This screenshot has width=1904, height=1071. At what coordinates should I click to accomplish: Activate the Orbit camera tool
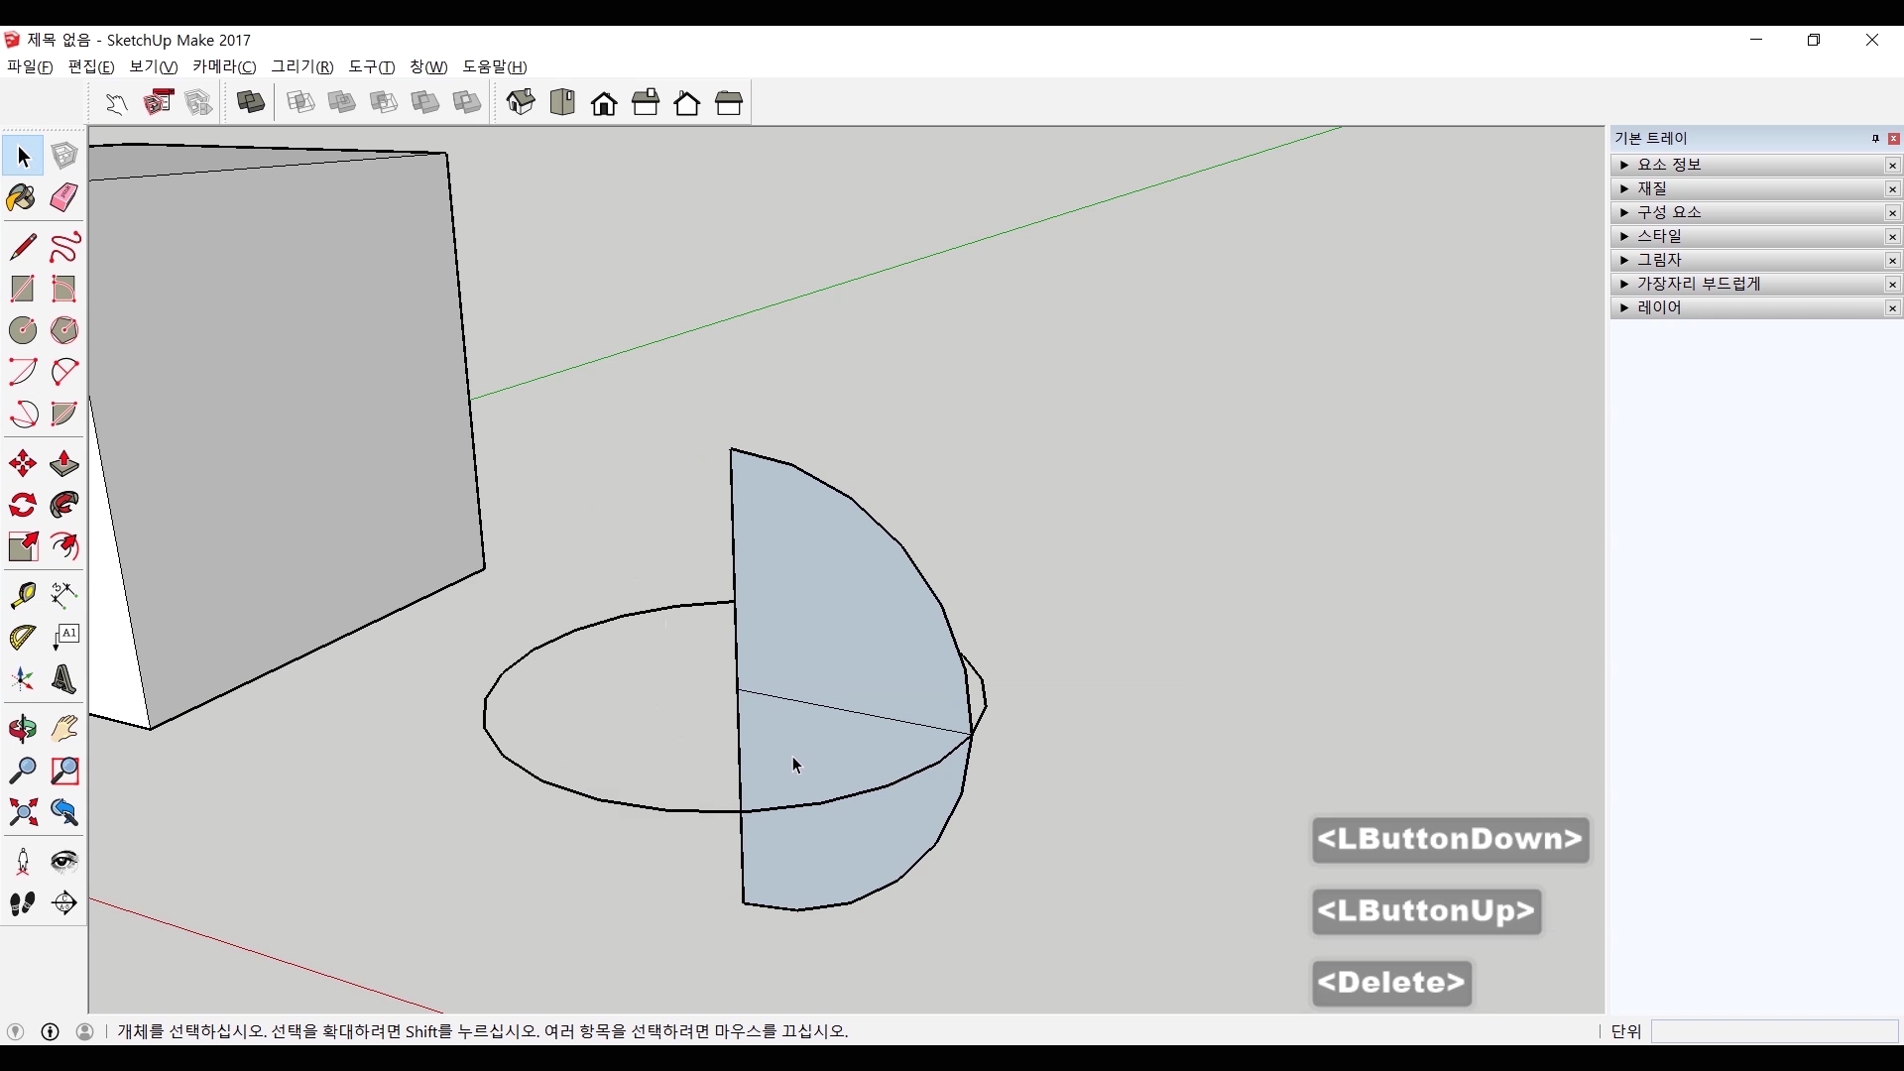click(x=22, y=730)
